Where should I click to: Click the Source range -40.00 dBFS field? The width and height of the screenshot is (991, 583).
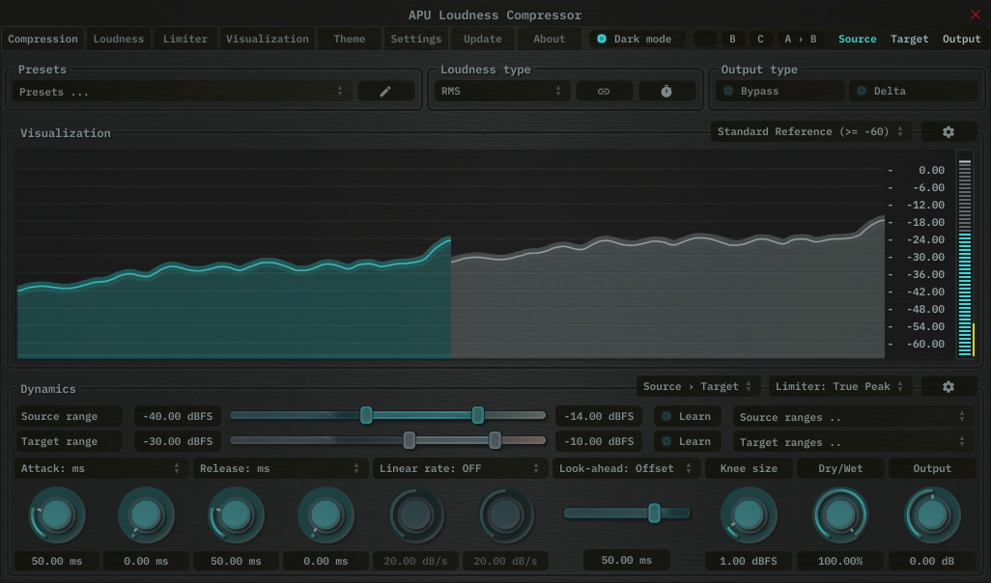178,416
